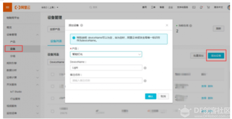This screenshot has width=232, height=119.
Task: Click help icon next to DeviceName field
Action: 145,68
